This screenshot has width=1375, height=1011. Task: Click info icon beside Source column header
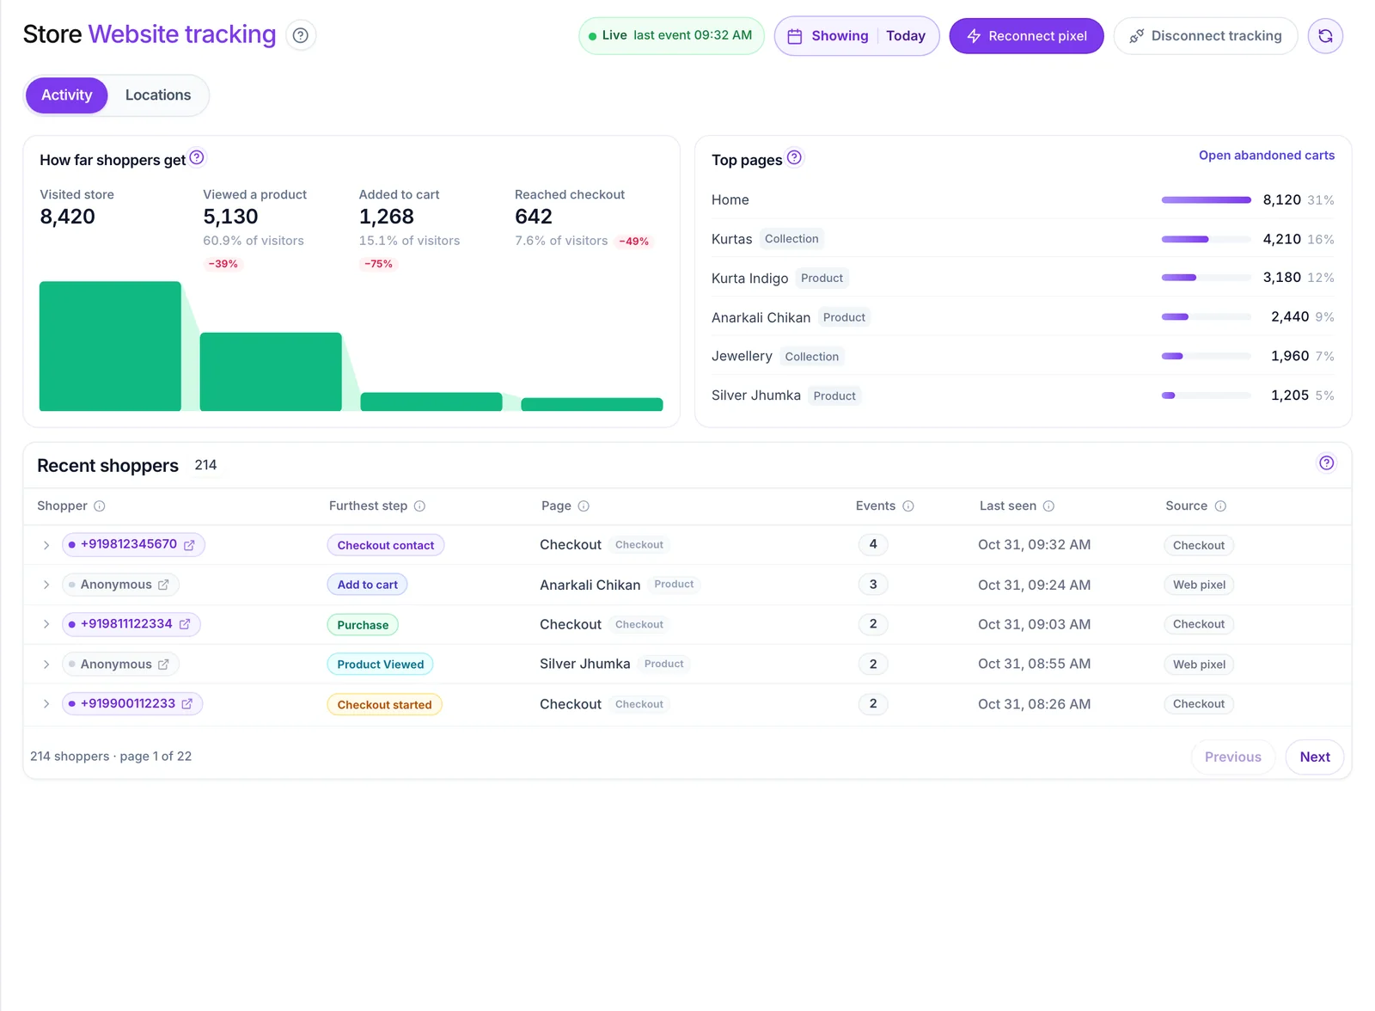click(x=1220, y=506)
